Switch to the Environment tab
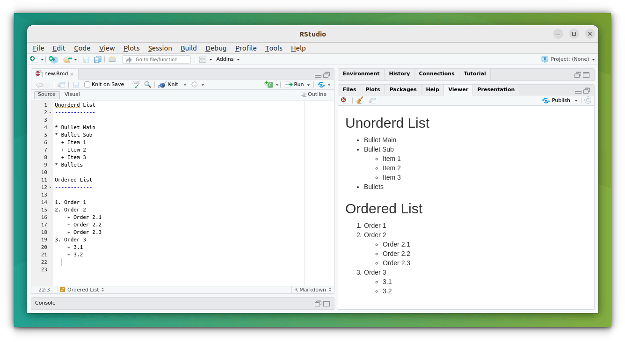The image size is (625, 342). (361, 74)
